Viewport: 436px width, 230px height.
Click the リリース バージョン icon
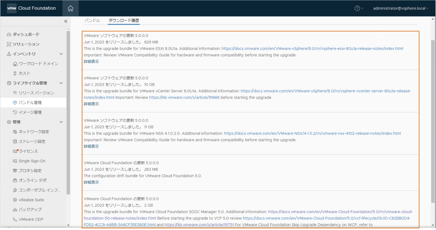tap(15, 93)
